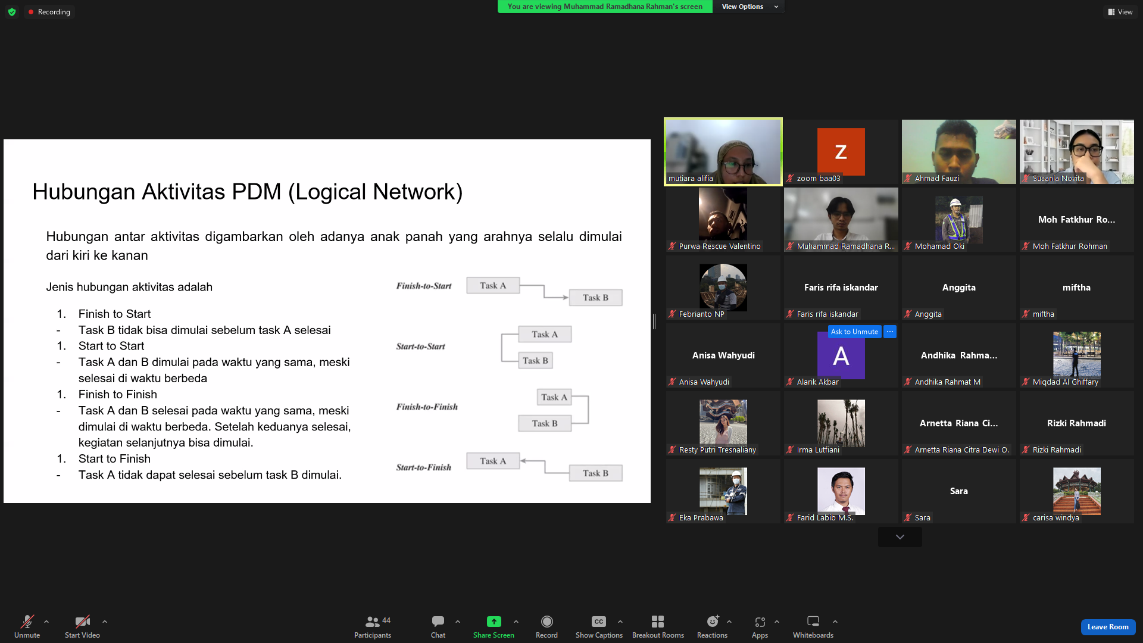Image resolution: width=1143 pixels, height=643 pixels.
Task: Select Eka Prabawa's tile
Action: coord(723,491)
